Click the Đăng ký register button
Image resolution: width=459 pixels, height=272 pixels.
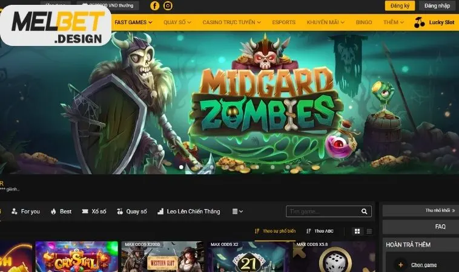point(400,5)
